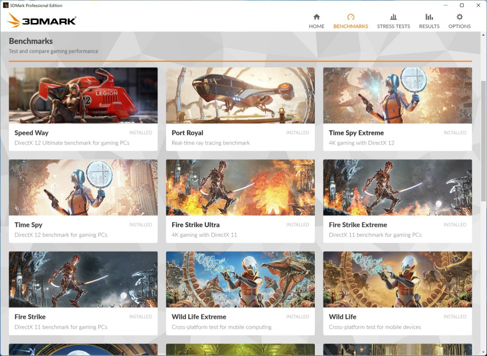Select the BENCHMARKS tab label
The height and width of the screenshot is (356, 487).
pos(351,27)
